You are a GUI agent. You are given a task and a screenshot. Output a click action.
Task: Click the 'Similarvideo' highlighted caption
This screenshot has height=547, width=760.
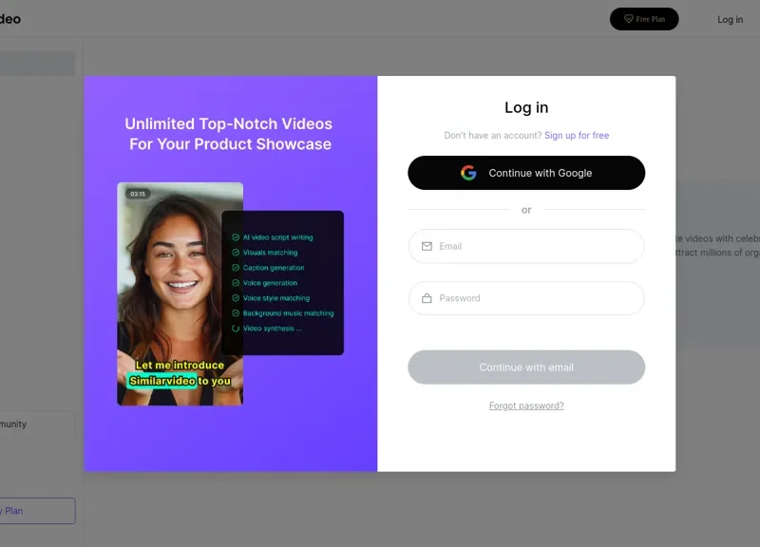162,381
